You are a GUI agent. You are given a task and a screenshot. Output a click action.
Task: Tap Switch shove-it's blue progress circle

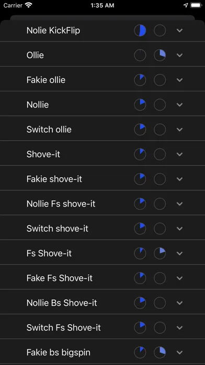click(x=140, y=229)
